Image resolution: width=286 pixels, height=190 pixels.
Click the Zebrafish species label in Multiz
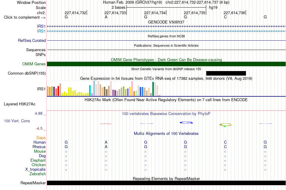pos(38,174)
